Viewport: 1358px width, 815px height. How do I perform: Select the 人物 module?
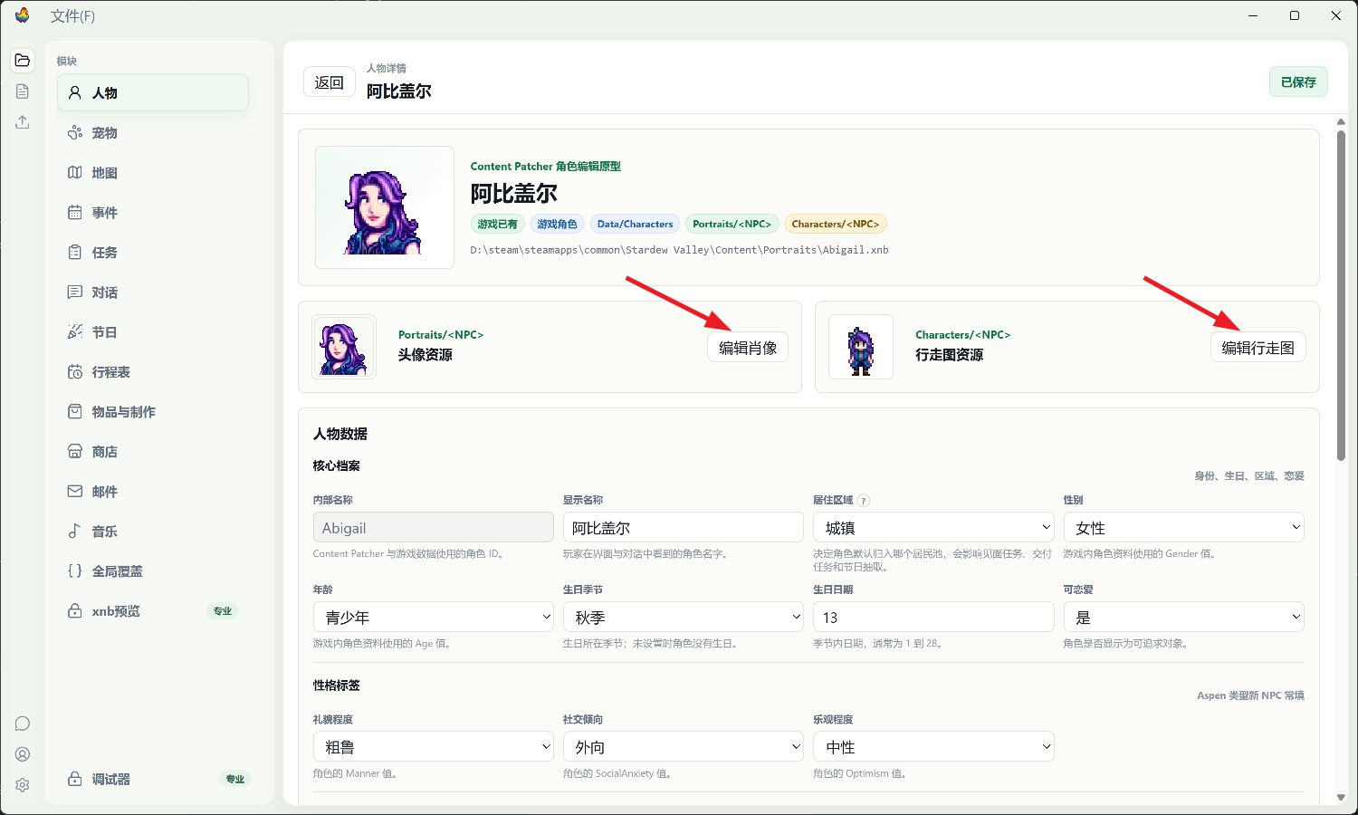point(153,93)
